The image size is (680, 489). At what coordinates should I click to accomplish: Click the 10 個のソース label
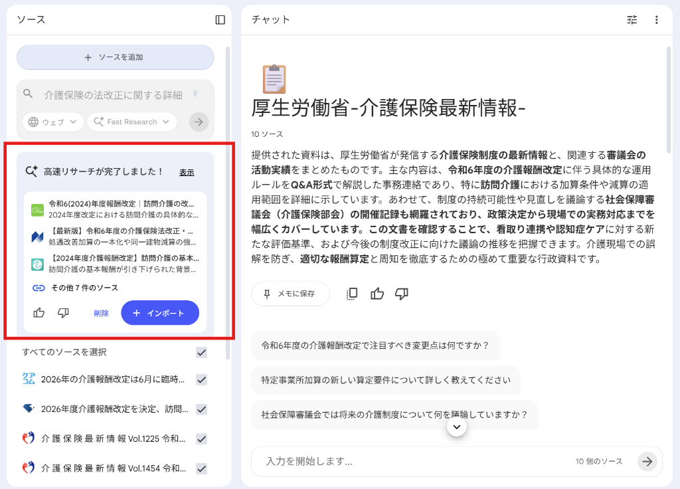pyautogui.click(x=599, y=461)
